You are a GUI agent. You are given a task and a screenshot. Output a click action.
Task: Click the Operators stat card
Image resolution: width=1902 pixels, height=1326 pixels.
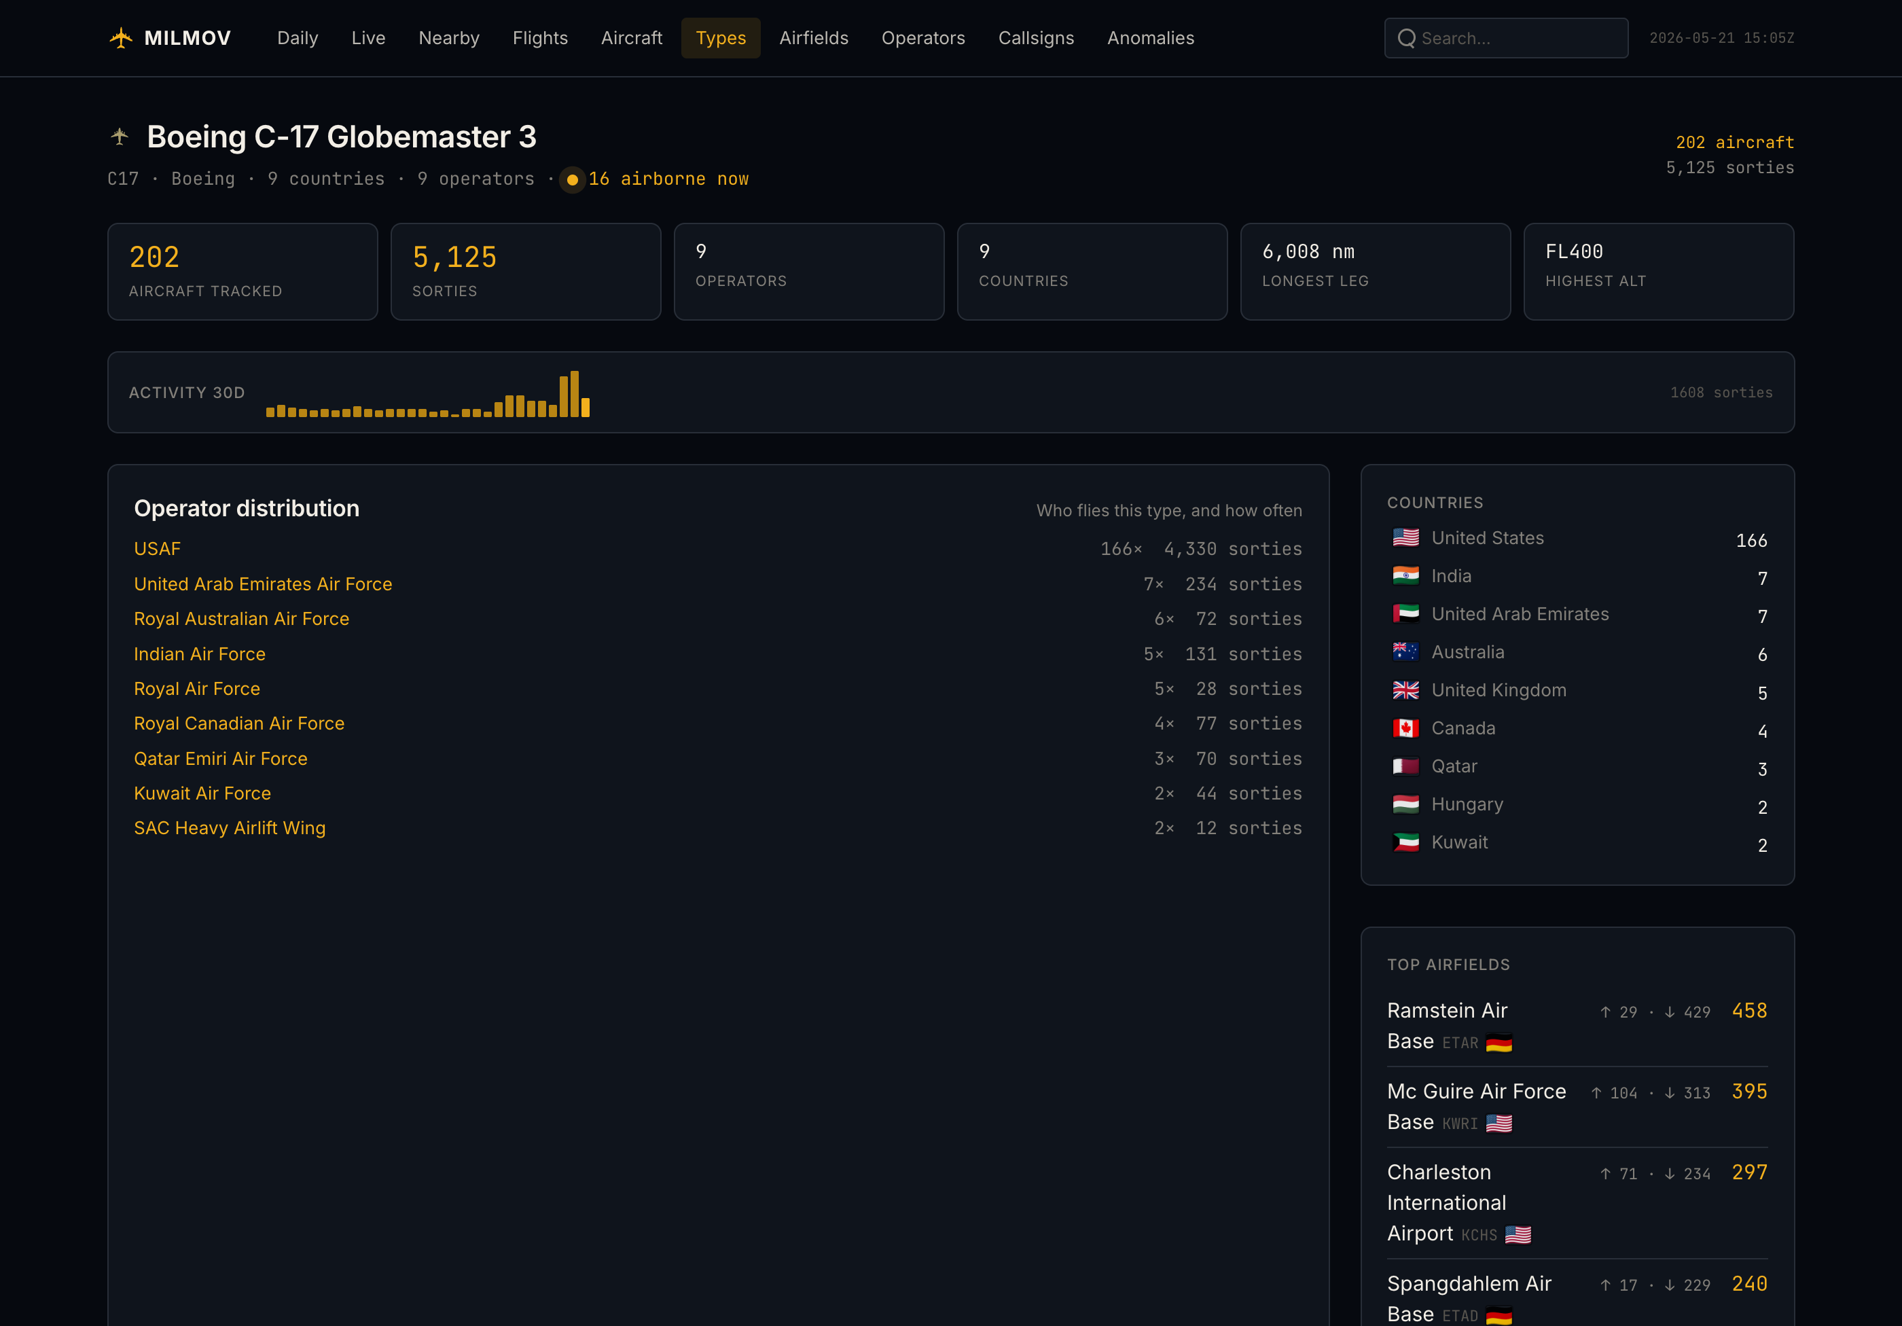pos(809,272)
